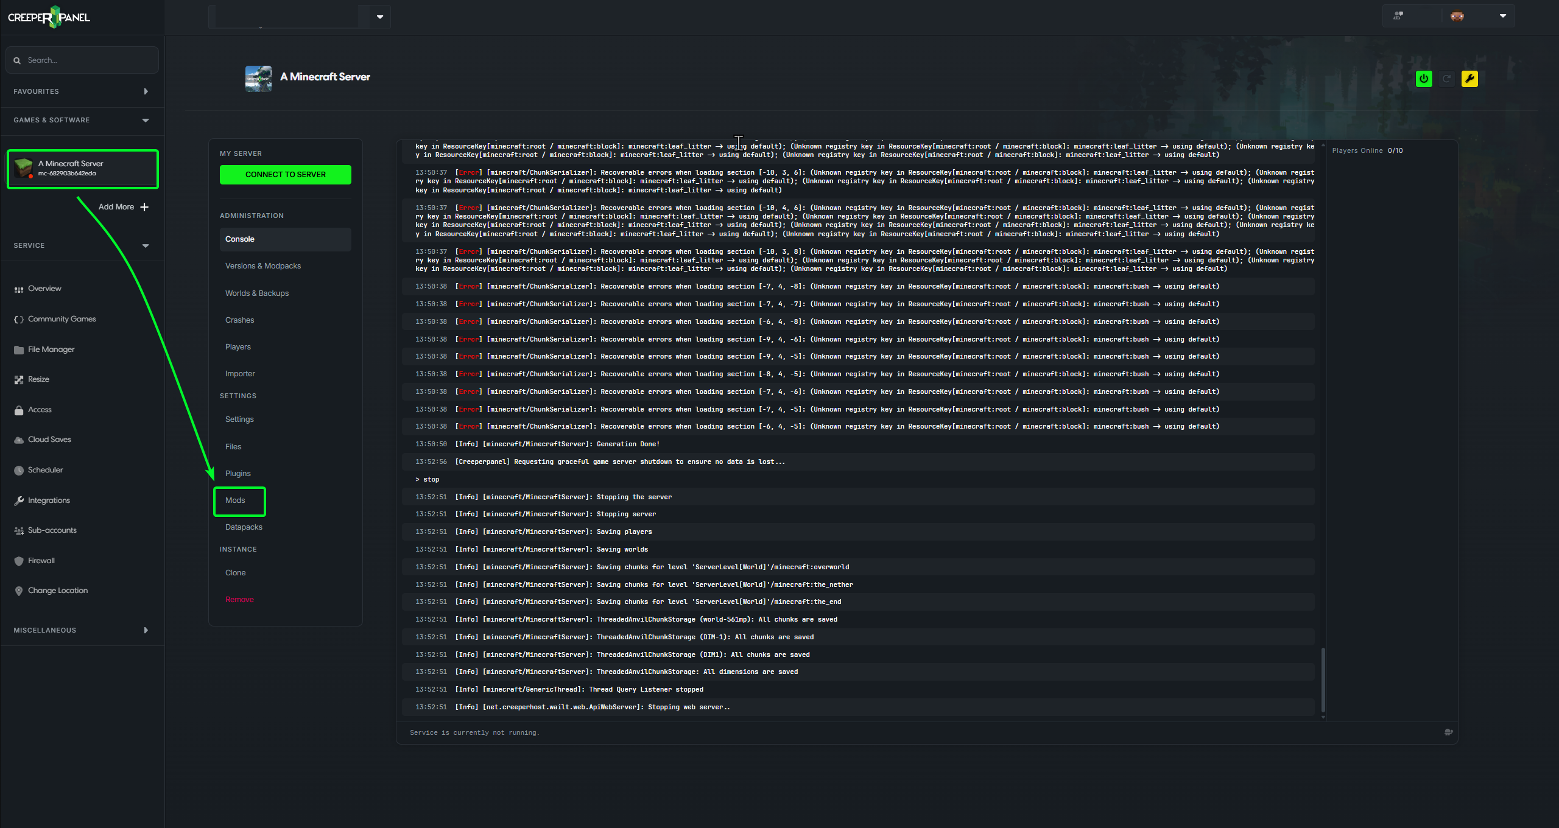Open the Mods page
The width and height of the screenshot is (1559, 828).
pos(235,500)
